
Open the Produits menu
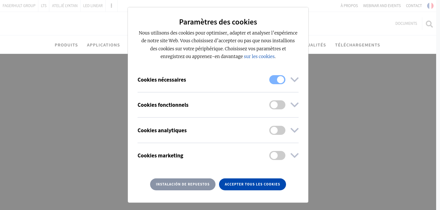(x=66, y=45)
